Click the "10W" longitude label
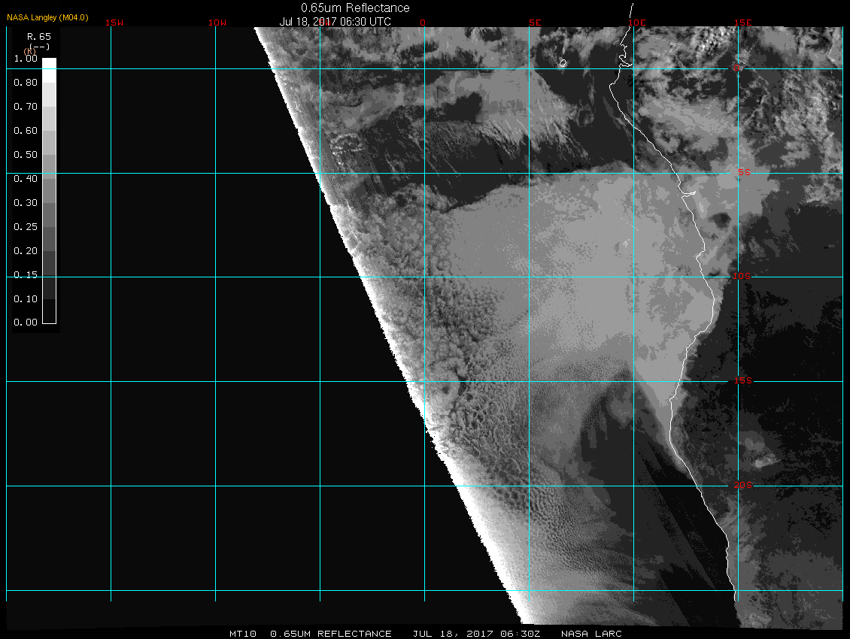850x639 pixels. coord(217,23)
